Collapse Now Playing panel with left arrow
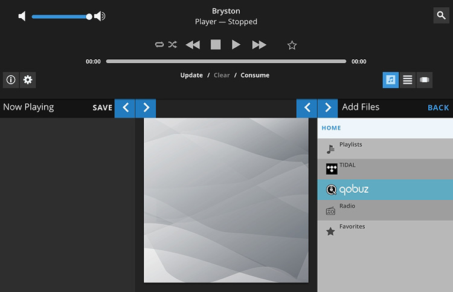Image resolution: width=453 pixels, height=292 pixels. pos(125,108)
